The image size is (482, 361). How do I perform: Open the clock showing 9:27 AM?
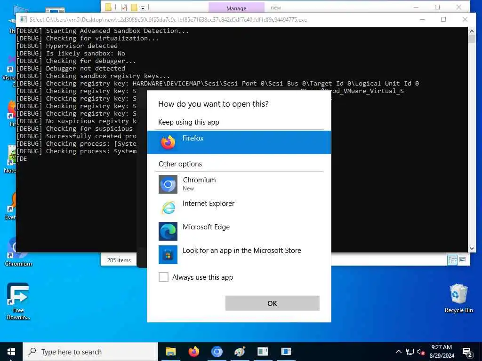(442, 352)
